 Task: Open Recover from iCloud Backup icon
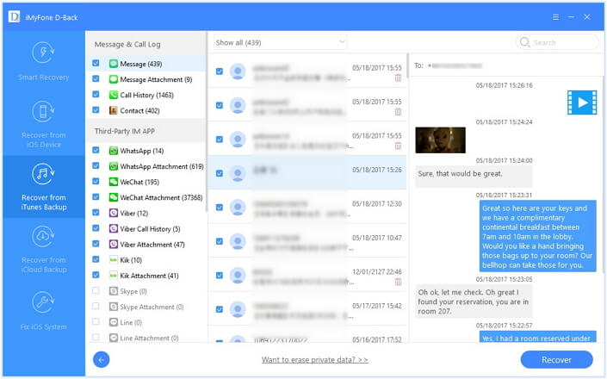pyautogui.click(x=43, y=238)
